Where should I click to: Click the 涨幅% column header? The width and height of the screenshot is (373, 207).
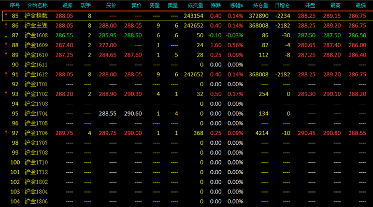click(237, 5)
